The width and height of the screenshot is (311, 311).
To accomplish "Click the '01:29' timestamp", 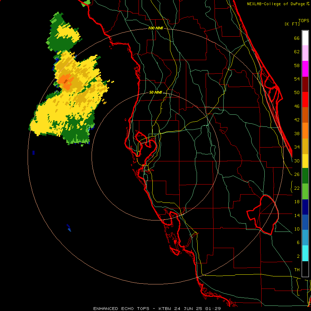I will pos(213,309).
